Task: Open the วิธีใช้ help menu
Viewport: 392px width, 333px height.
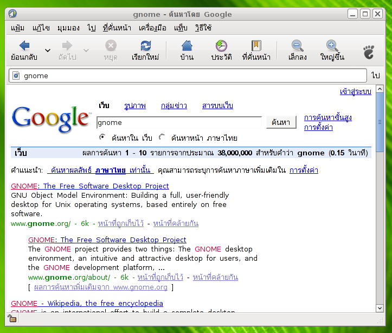Action: pos(203,28)
